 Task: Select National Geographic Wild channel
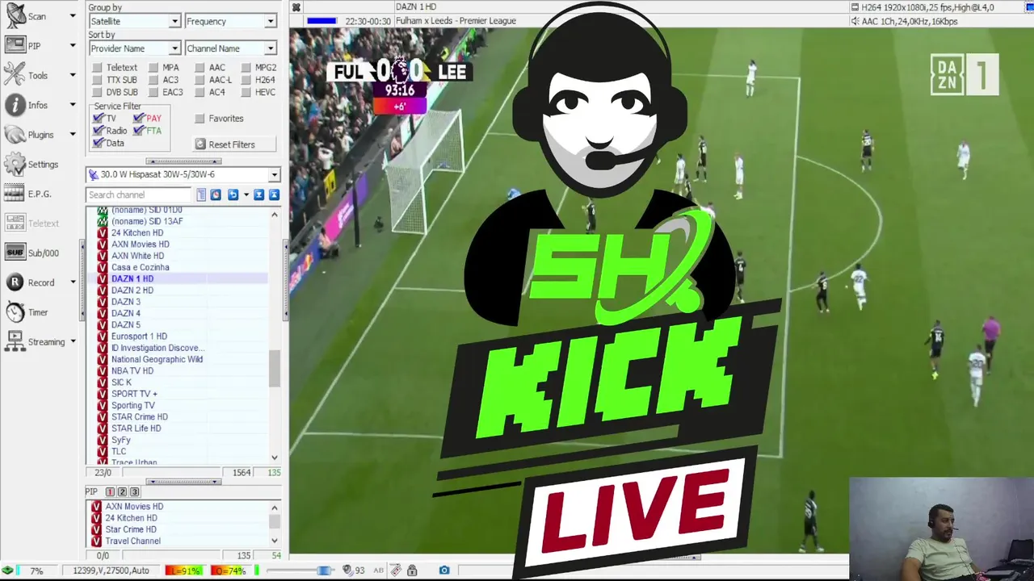tap(157, 359)
